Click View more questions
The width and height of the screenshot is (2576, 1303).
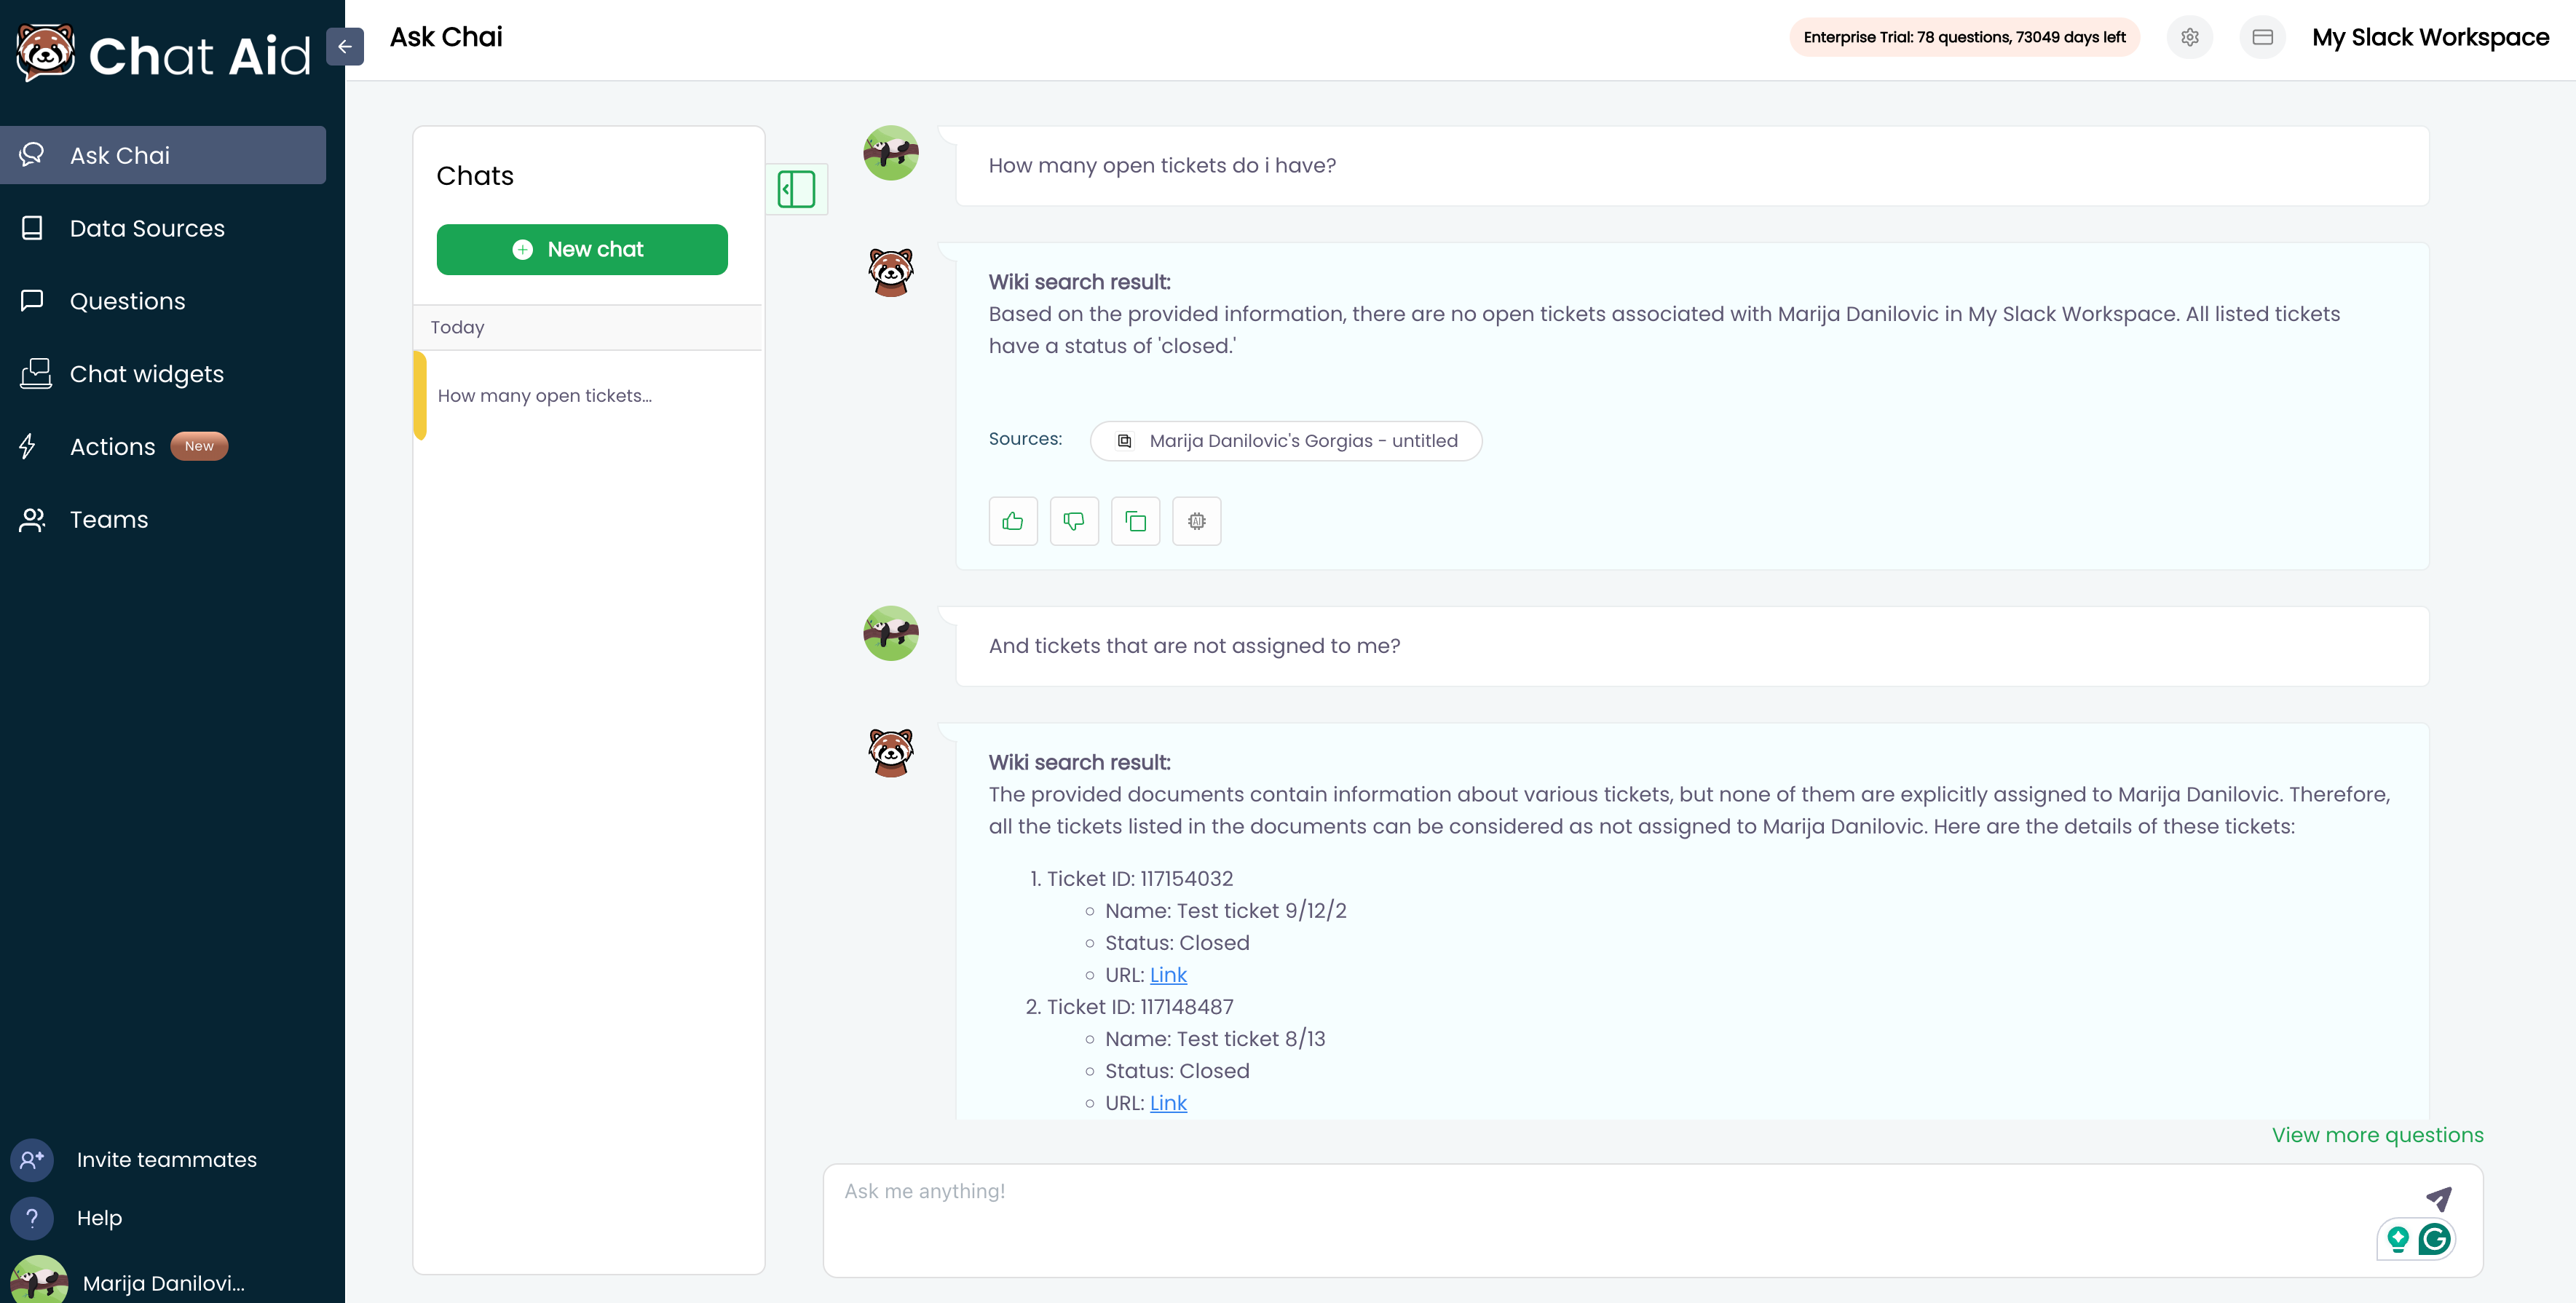pyautogui.click(x=2378, y=1135)
